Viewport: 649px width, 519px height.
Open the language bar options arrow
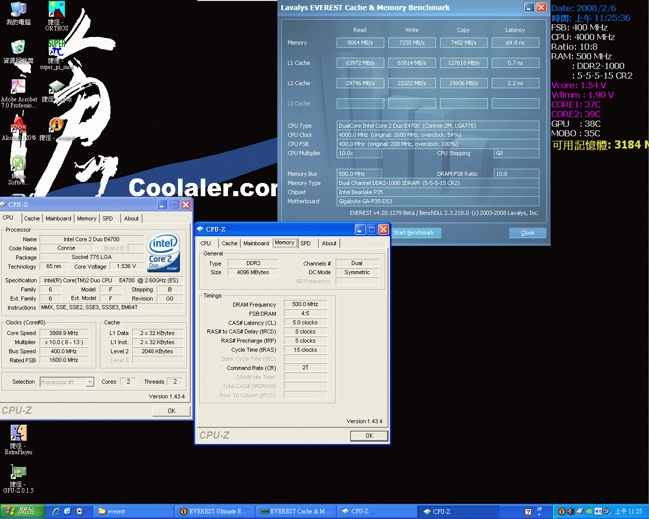(539, 514)
